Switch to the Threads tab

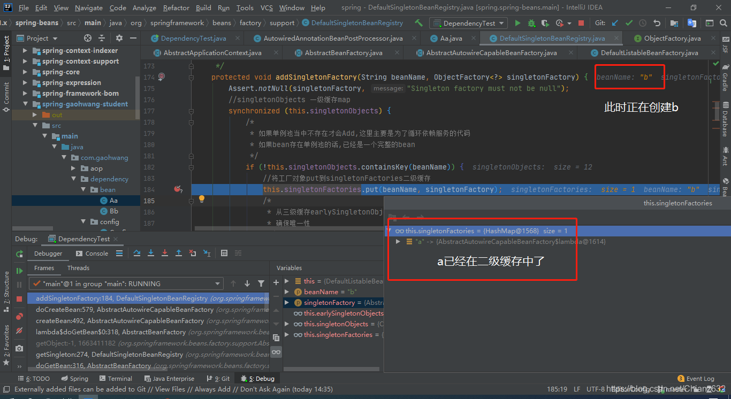[78, 268]
